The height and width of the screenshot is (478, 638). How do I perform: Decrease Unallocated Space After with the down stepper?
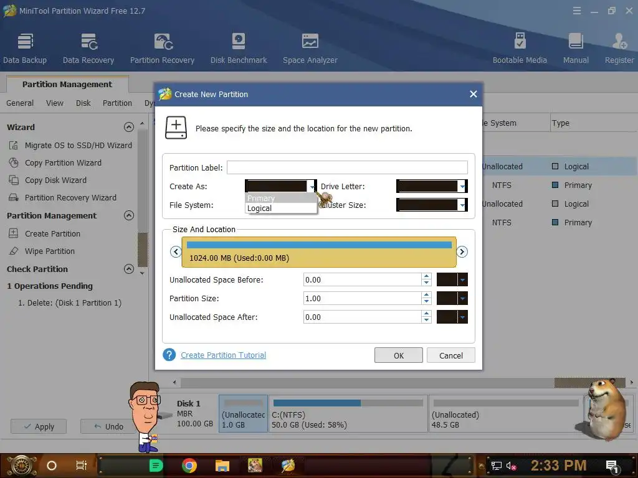point(426,321)
